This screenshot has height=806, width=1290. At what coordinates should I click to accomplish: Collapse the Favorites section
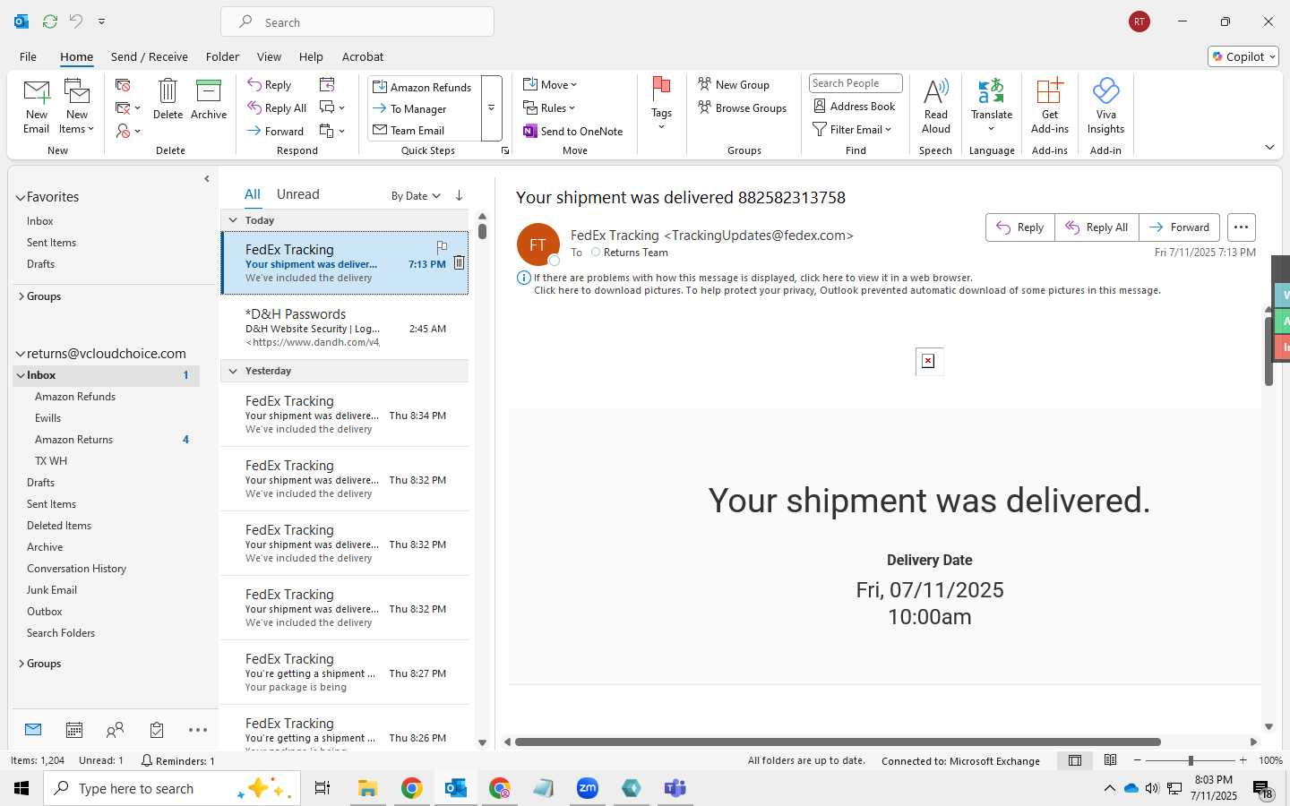click(21, 197)
